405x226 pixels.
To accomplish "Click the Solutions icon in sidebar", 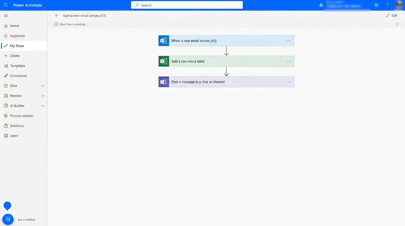I will tap(6, 126).
